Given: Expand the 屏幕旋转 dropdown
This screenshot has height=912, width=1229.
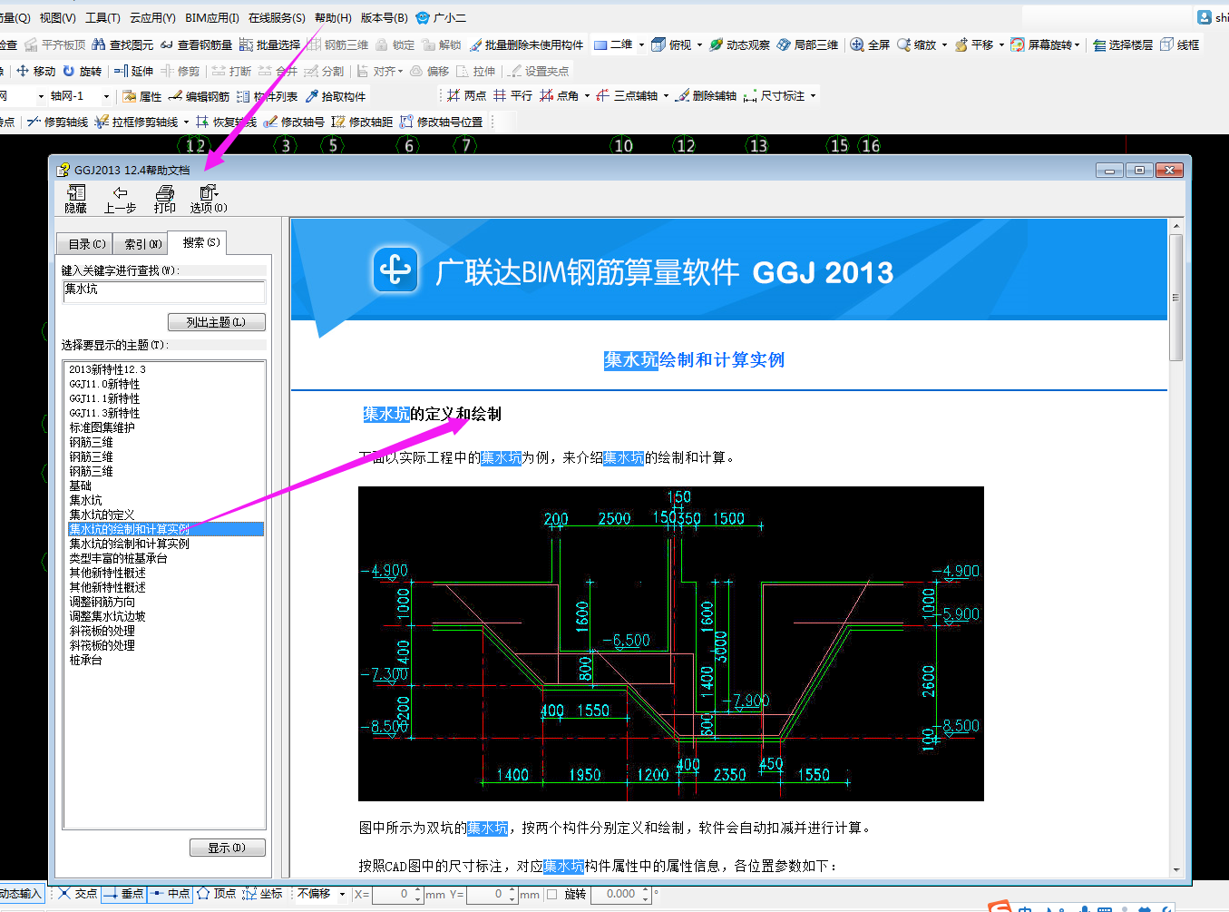Looking at the screenshot, I should coord(1077,44).
